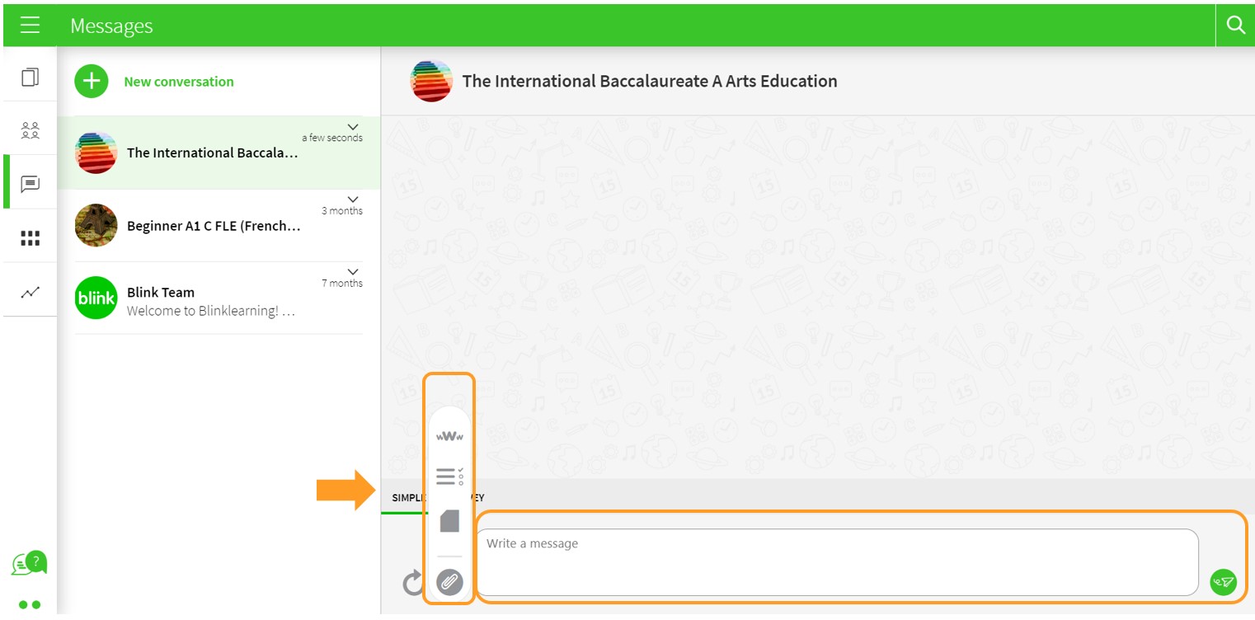Send the message with green send button
Viewport: 1255px width, 620px height.
coord(1223,582)
